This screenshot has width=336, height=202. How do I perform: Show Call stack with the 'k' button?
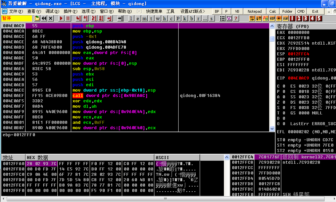185,18
